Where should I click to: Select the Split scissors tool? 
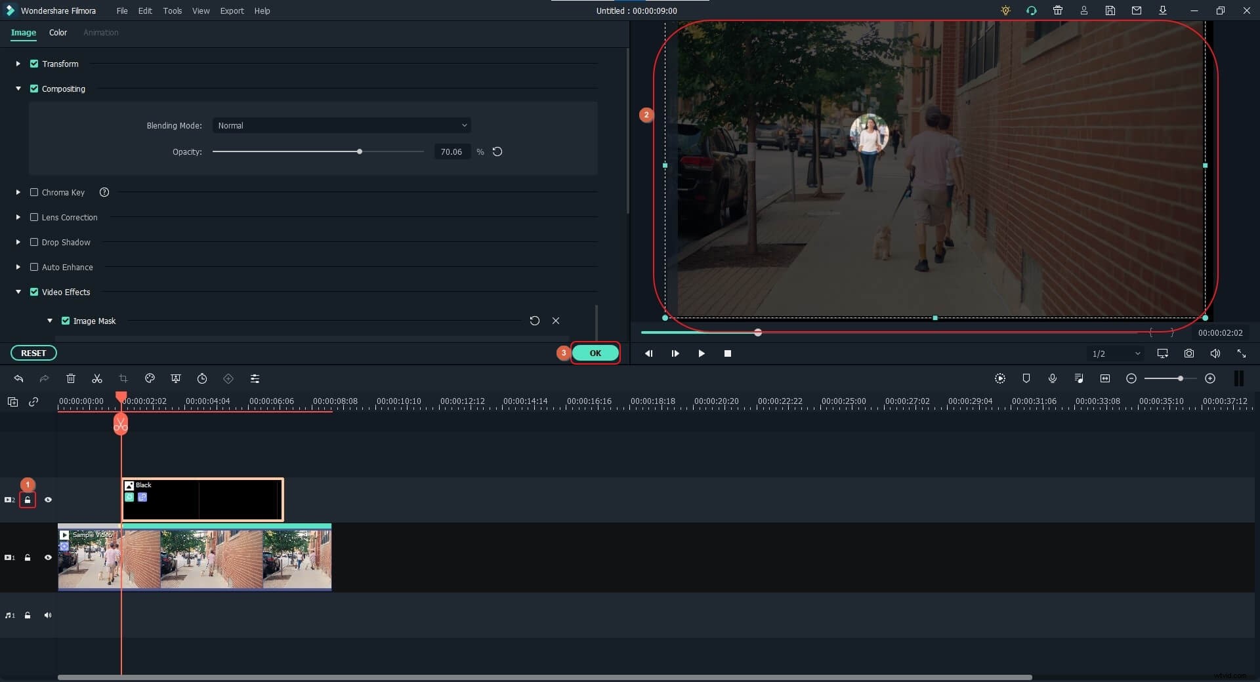click(96, 378)
